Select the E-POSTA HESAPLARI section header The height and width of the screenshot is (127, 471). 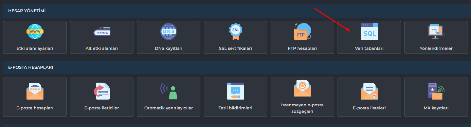point(31,67)
